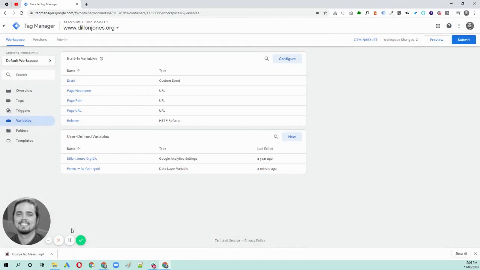
Task: Switch to the Workspace tab
Action: [15, 39]
